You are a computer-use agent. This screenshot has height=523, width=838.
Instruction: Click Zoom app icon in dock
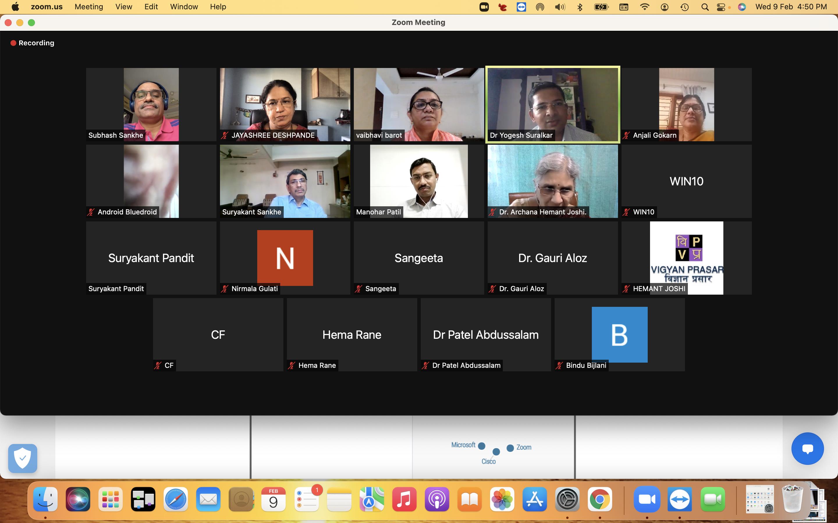click(x=647, y=499)
